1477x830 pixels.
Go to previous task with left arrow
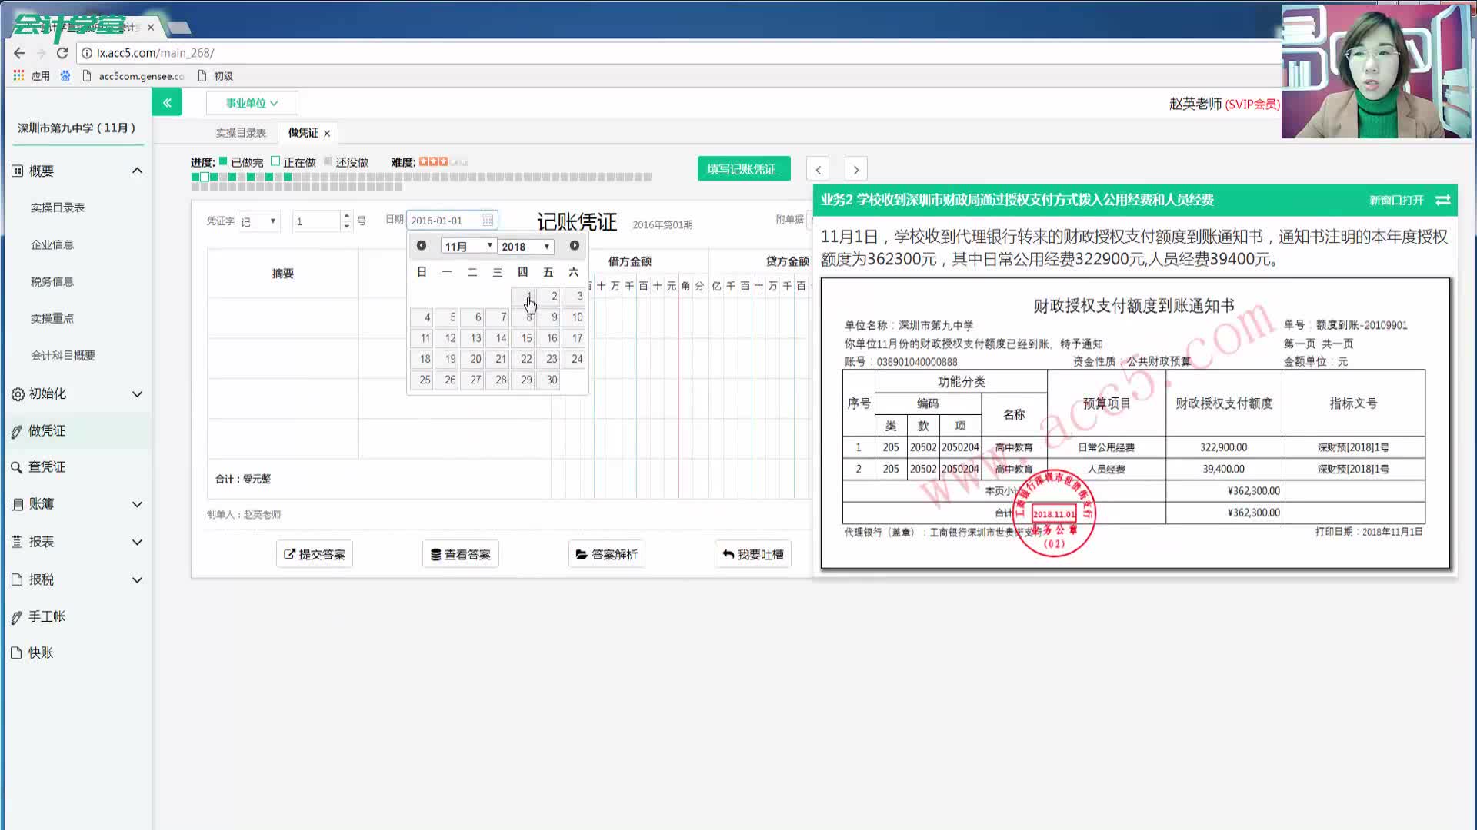tap(818, 169)
